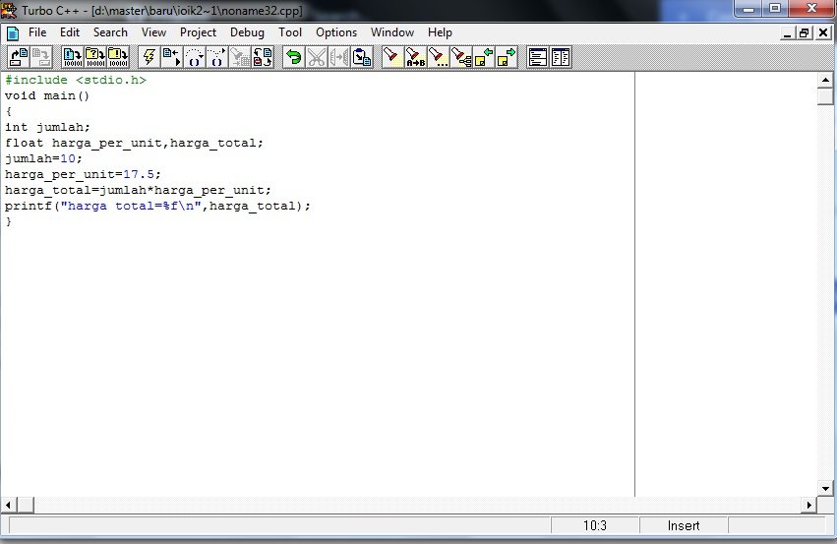Open the Debug menu
Image resolution: width=837 pixels, height=544 pixels.
tap(247, 32)
